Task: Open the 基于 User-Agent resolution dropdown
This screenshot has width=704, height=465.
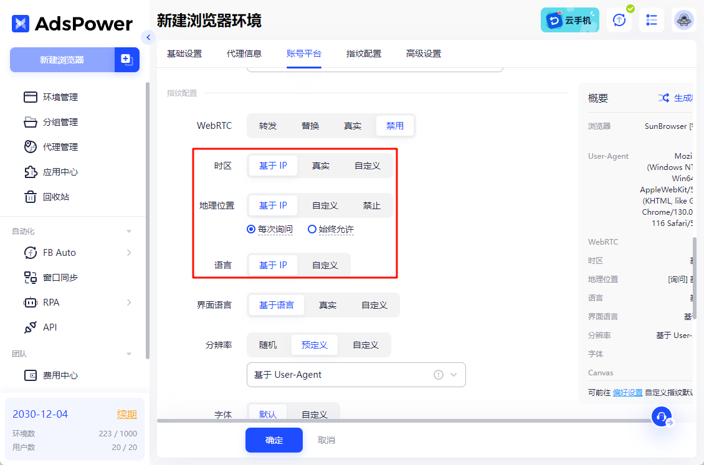Action: (356, 375)
